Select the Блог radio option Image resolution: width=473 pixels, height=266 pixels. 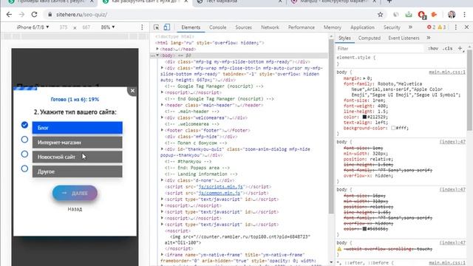click(x=24, y=125)
